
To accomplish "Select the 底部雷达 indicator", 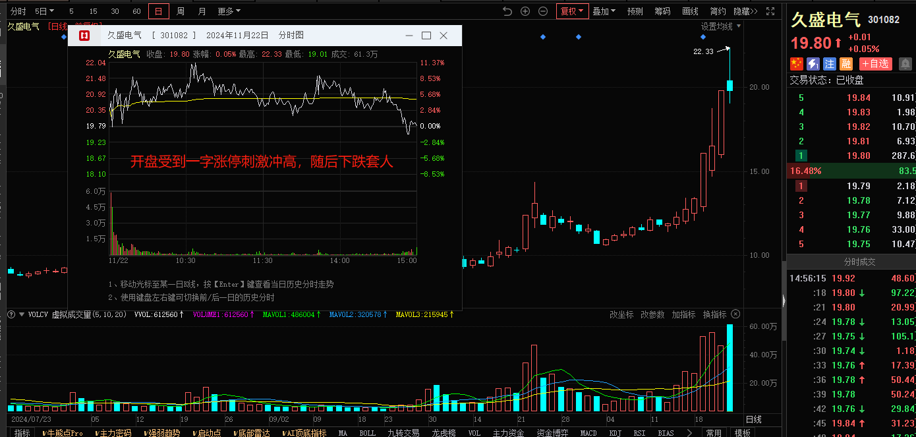I will pyautogui.click(x=251, y=432).
